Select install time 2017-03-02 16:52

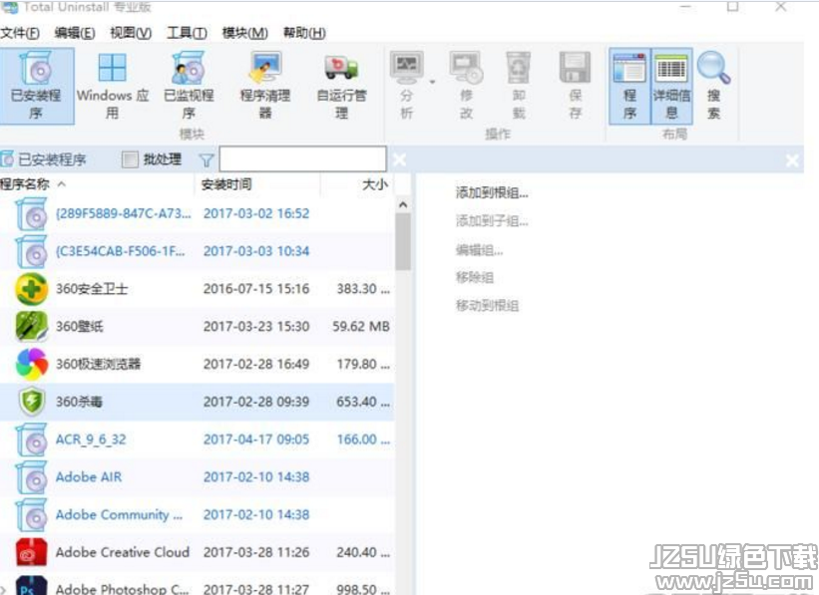pyautogui.click(x=256, y=213)
